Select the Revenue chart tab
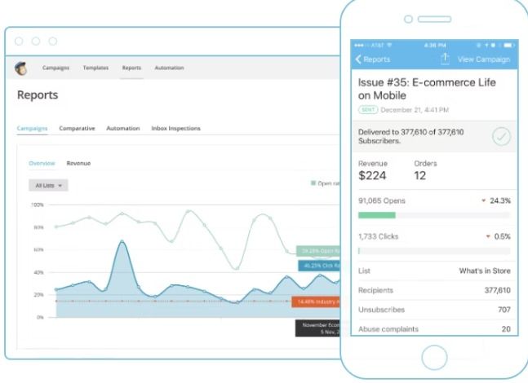Viewport: 528px width, 383px height. (x=78, y=164)
